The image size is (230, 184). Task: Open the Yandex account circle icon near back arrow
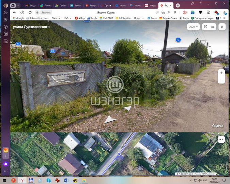click(22, 13)
